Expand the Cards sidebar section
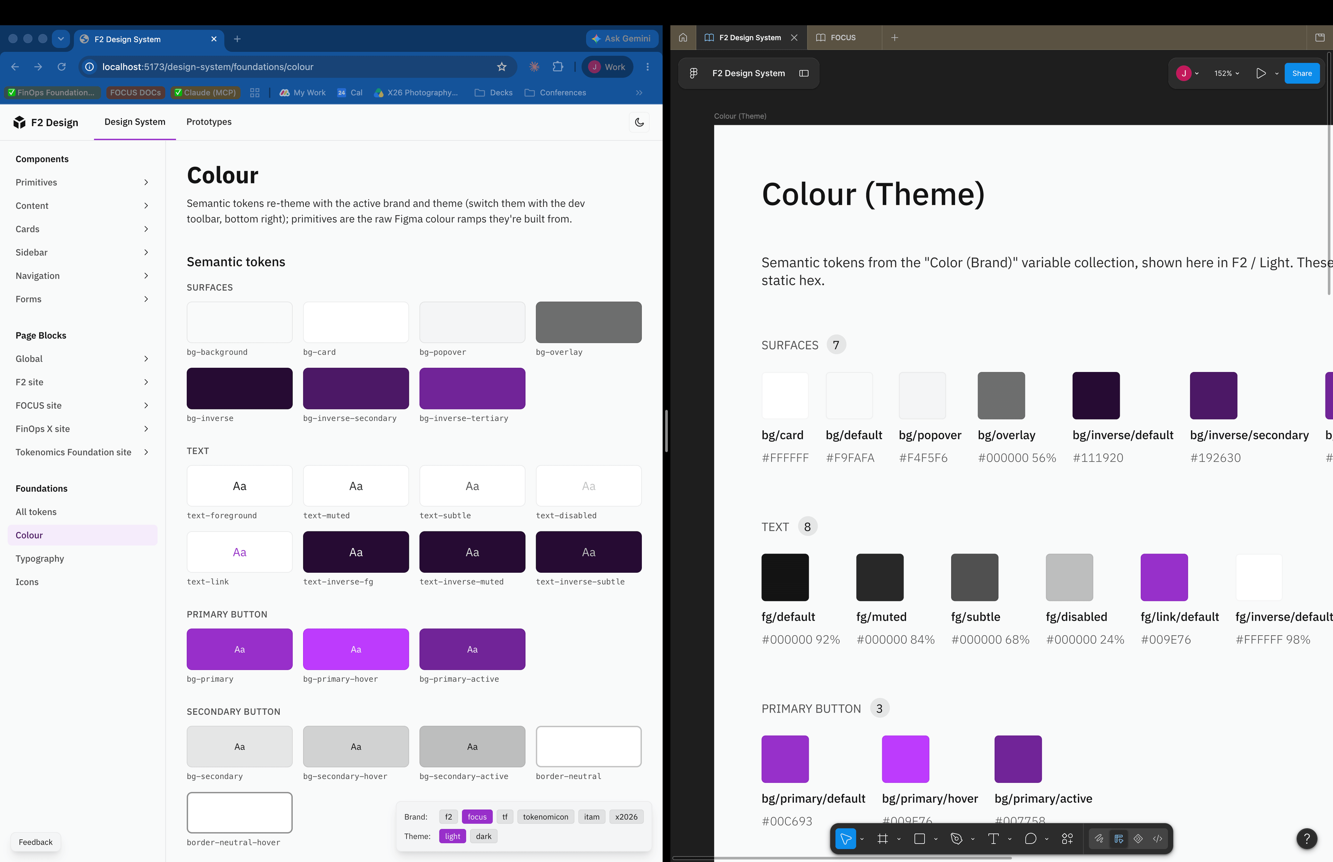This screenshot has height=862, width=1333. tap(83, 229)
